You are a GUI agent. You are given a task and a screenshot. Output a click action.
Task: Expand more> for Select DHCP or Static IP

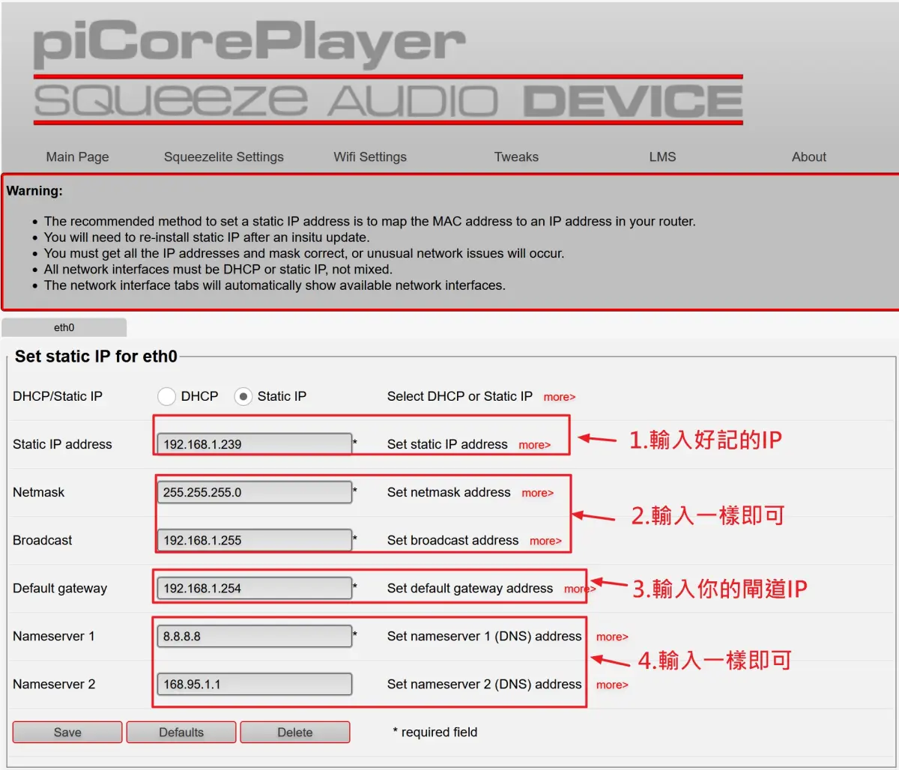[560, 397]
